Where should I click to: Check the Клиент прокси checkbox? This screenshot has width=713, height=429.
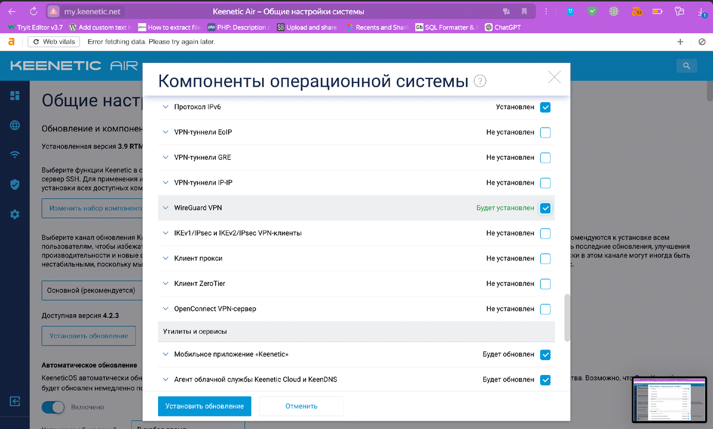click(x=545, y=259)
